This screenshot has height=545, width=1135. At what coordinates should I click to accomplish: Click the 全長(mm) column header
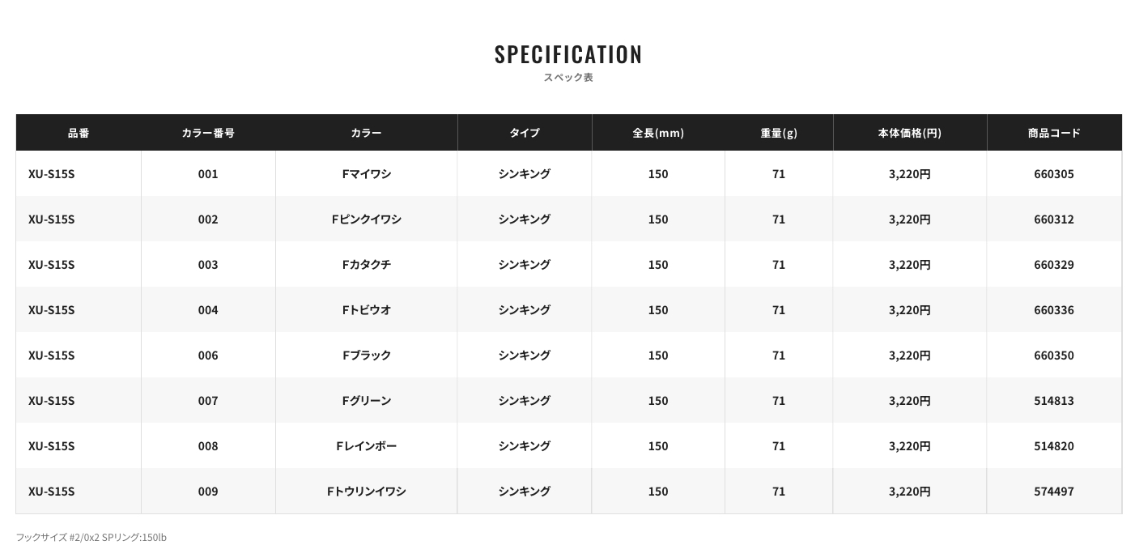[658, 133]
